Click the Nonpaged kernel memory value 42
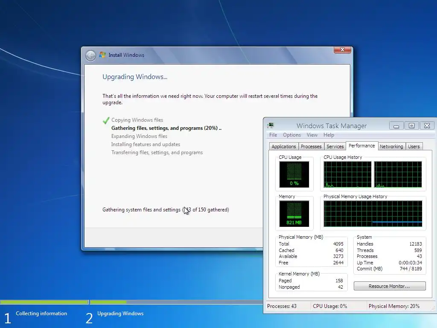437x328 pixels. (x=340, y=287)
